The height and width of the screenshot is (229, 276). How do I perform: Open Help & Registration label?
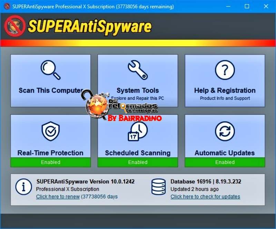point(225,90)
